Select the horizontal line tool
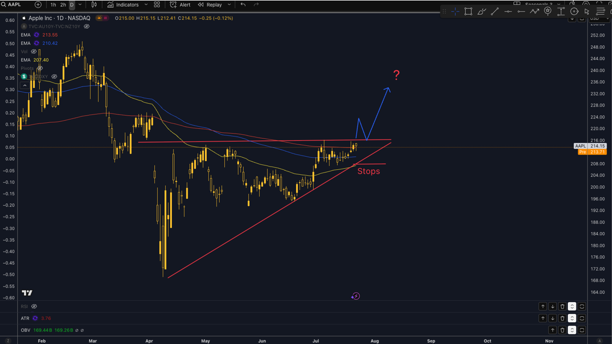Screen dimensions: 612x344 click(x=508, y=11)
